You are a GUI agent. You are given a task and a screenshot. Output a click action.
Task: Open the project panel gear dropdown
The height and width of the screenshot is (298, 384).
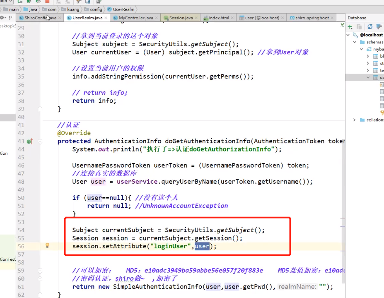3,18
